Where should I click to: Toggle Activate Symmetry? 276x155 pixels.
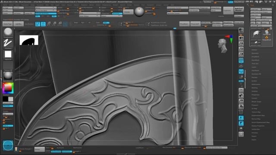click(x=46, y=13)
